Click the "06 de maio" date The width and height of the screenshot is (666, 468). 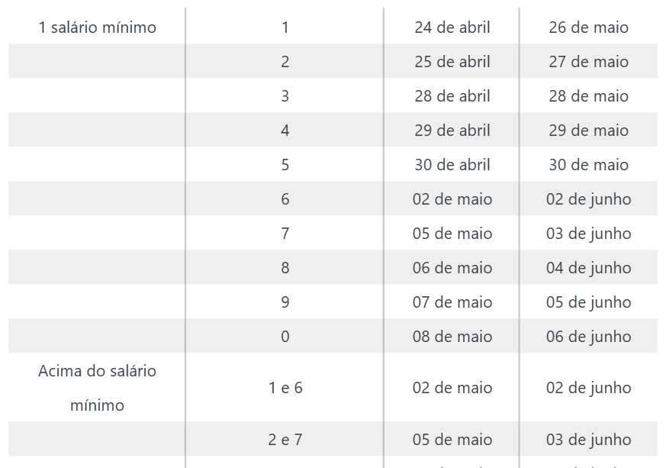(x=452, y=268)
